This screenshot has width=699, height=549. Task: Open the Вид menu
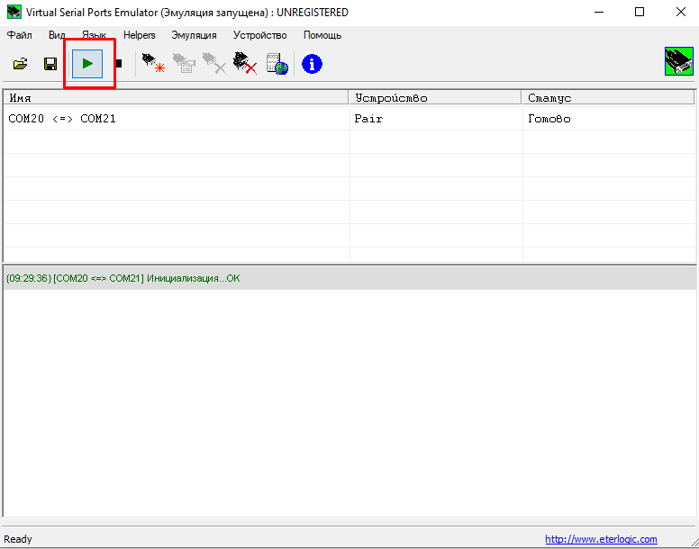(x=57, y=35)
